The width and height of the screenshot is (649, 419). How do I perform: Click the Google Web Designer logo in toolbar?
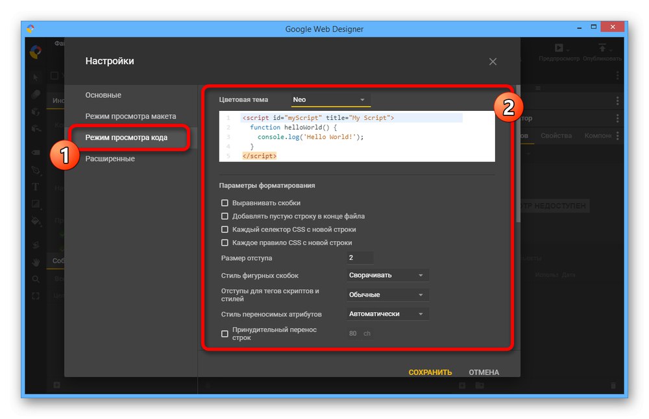point(36,52)
